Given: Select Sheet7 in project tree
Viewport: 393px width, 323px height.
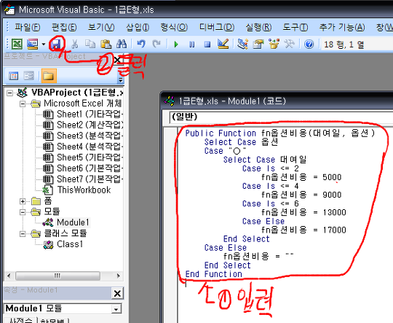Looking at the screenshot, I should click(x=83, y=179).
